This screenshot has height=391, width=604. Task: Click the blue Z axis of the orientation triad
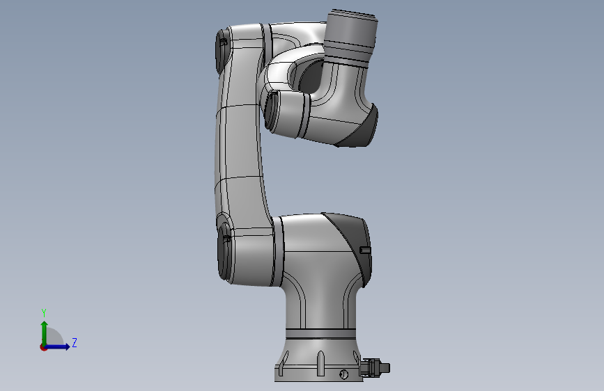point(58,346)
